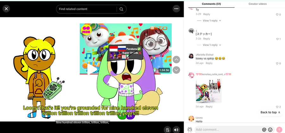Insert a mention with @ icon
The width and height of the screenshot is (285, 133).
pyautogui.click(x=264, y=130)
